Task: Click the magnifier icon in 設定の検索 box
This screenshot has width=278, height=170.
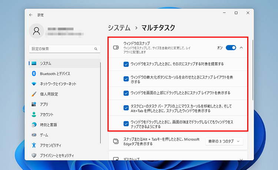Action: (96, 49)
